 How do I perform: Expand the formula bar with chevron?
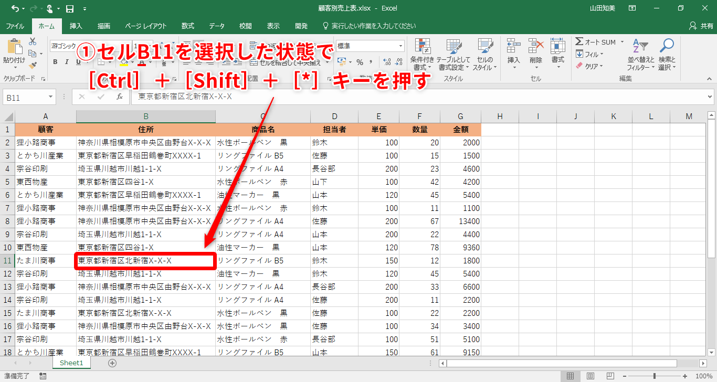[710, 97]
